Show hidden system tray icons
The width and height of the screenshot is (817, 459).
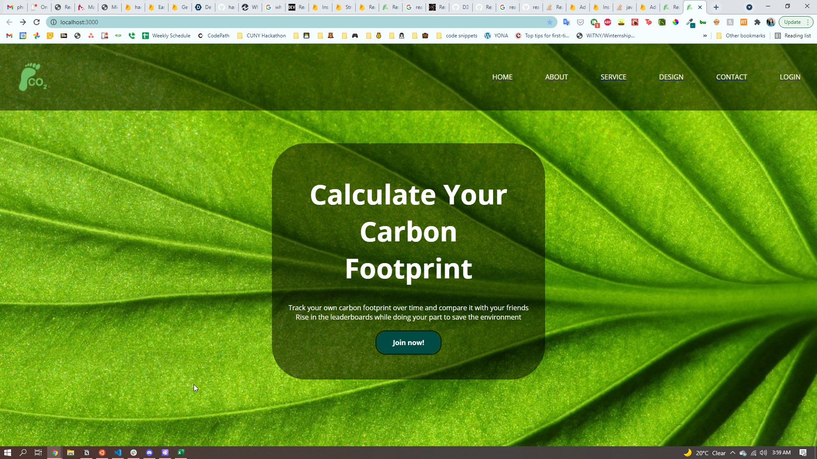(732, 453)
